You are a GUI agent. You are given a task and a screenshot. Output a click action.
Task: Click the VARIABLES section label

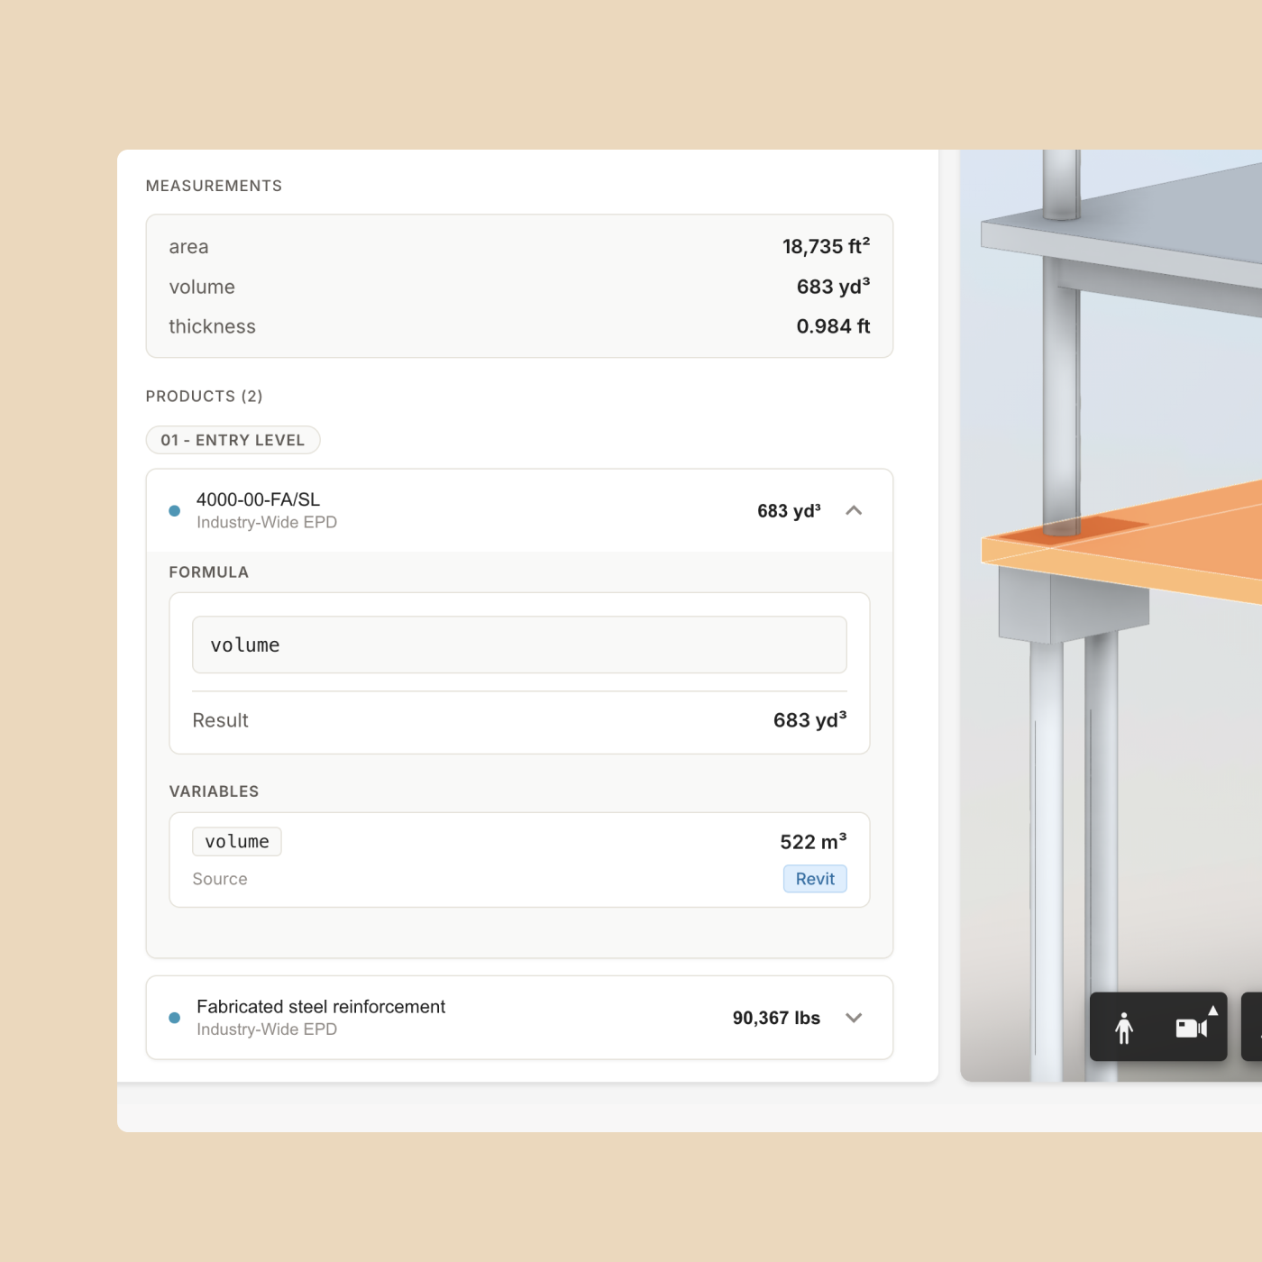[214, 791]
